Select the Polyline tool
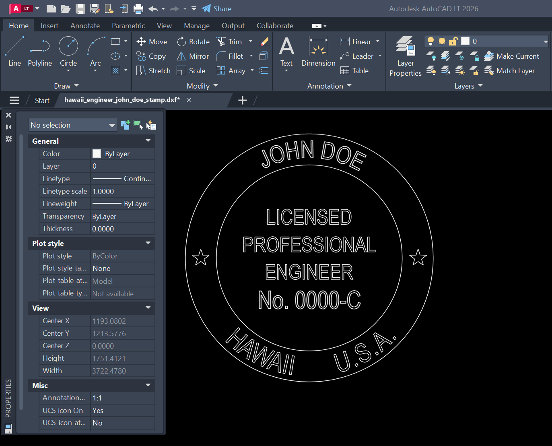552x446 pixels. coord(39,51)
